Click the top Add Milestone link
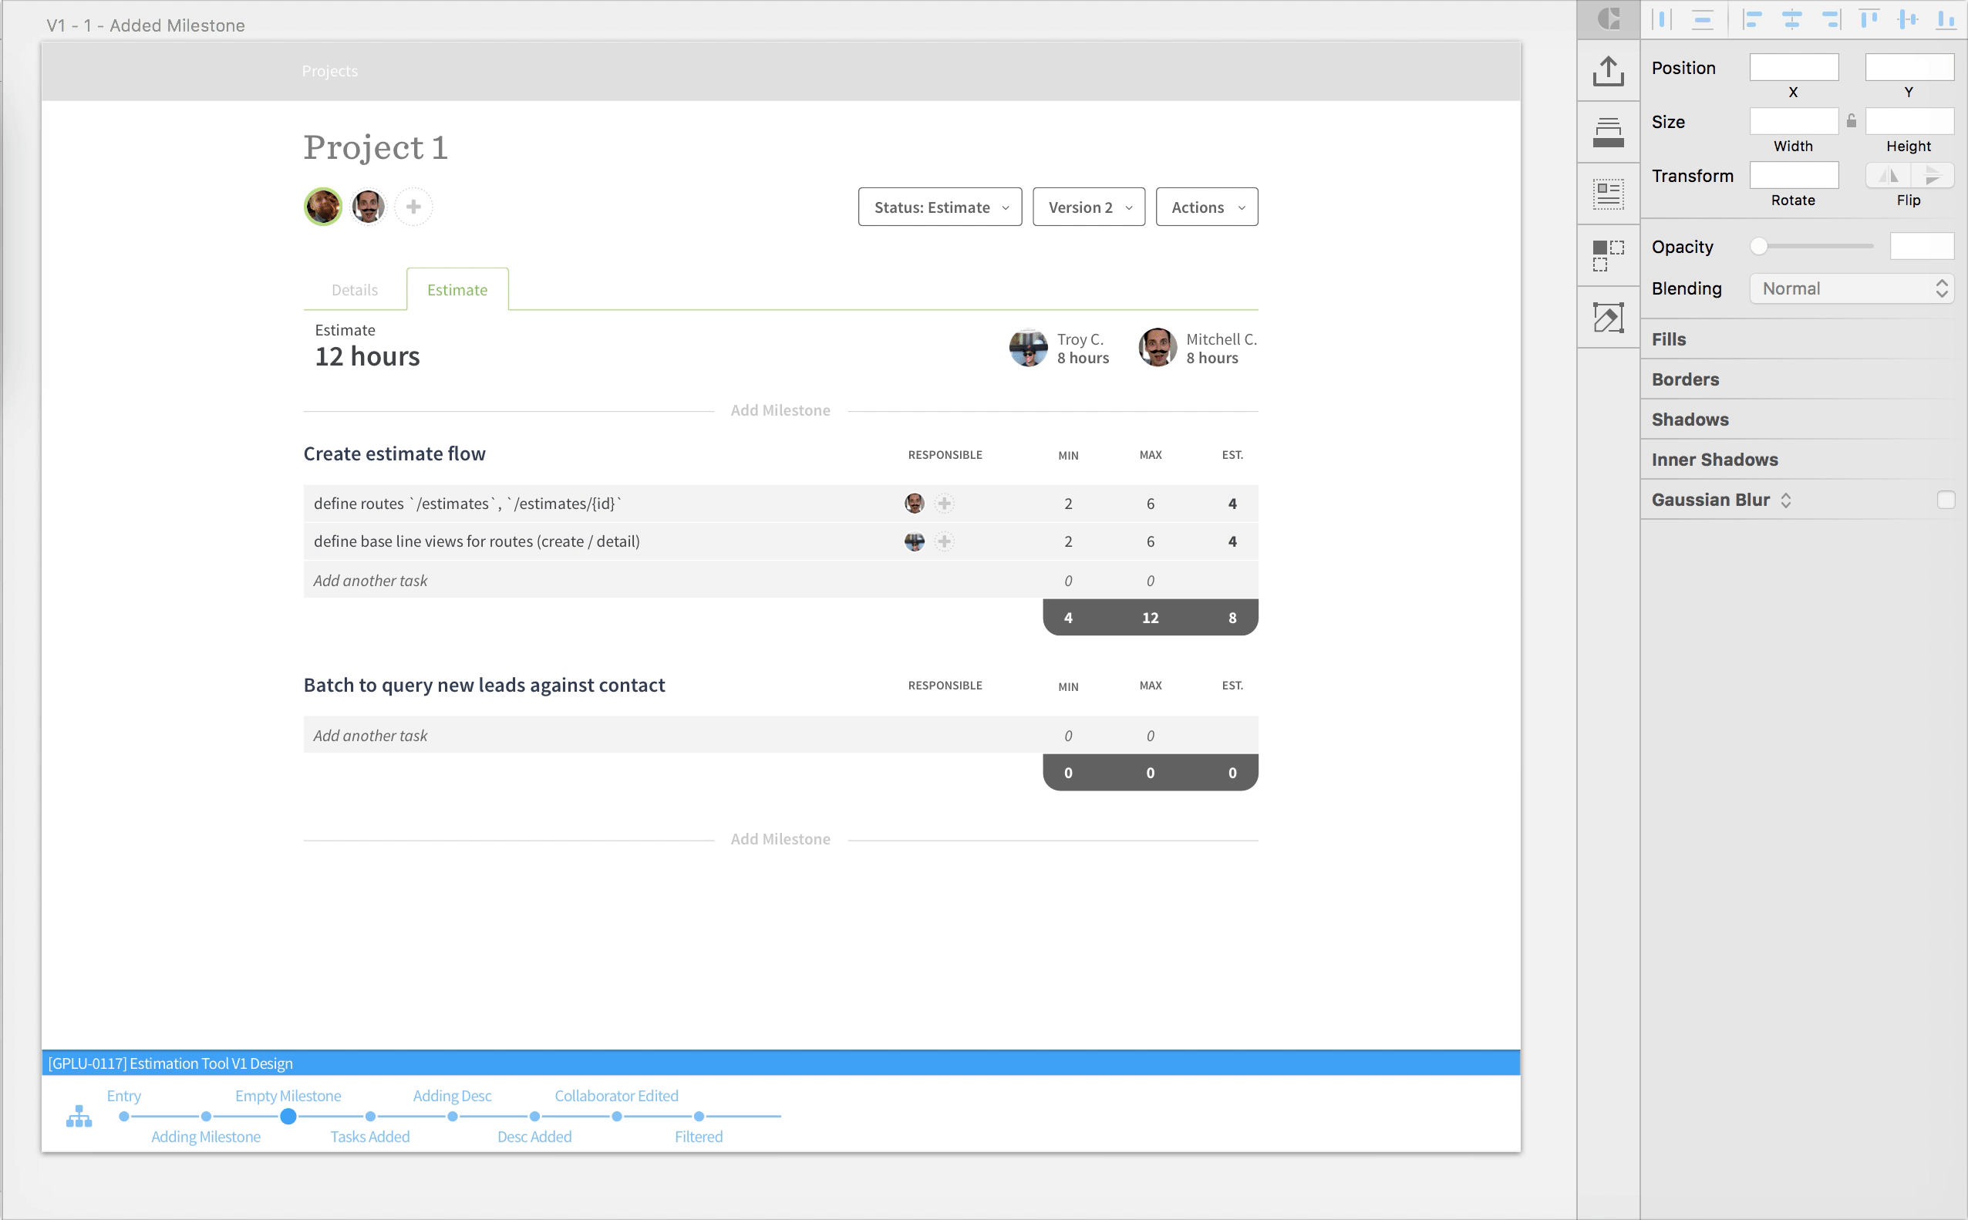 (780, 410)
